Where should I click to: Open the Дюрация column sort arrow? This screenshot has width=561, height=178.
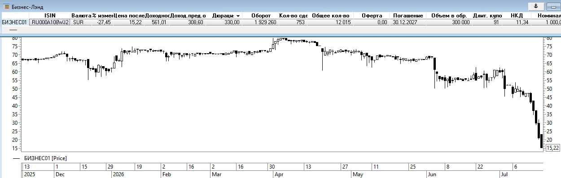pos(238,16)
